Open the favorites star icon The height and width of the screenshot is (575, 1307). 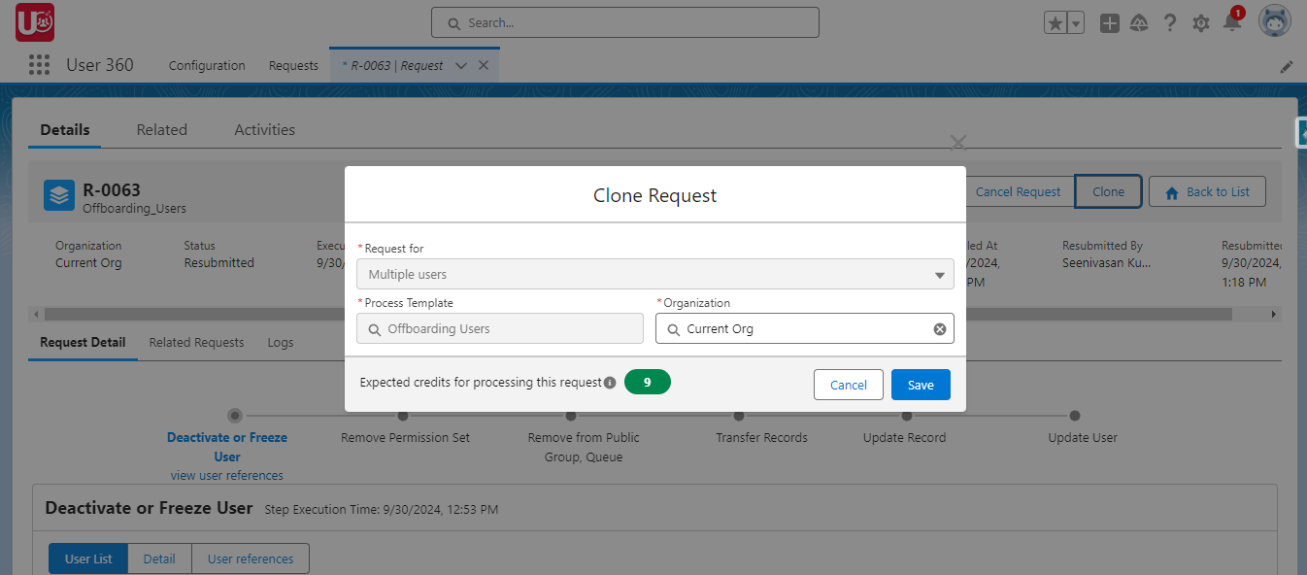click(x=1056, y=23)
